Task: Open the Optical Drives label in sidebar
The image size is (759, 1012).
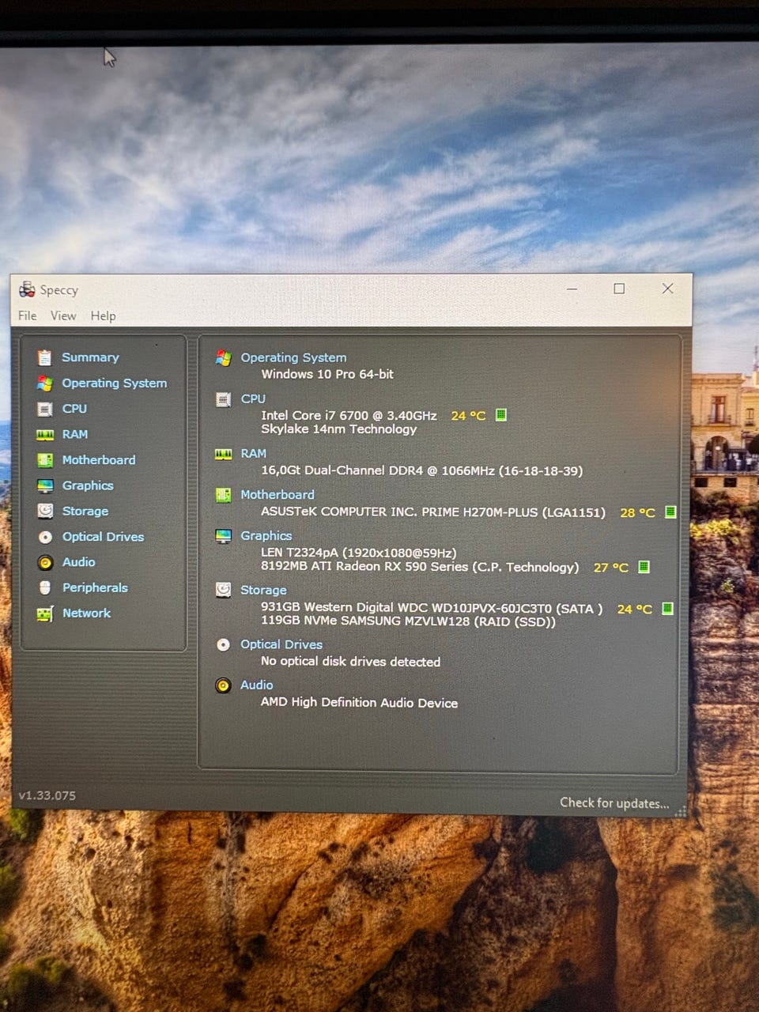Action: 103,537
